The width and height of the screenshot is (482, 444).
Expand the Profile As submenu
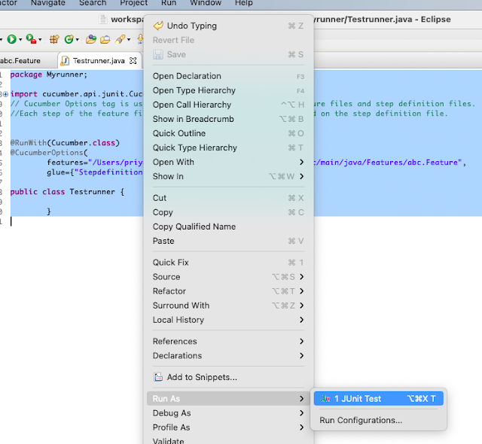(228, 427)
